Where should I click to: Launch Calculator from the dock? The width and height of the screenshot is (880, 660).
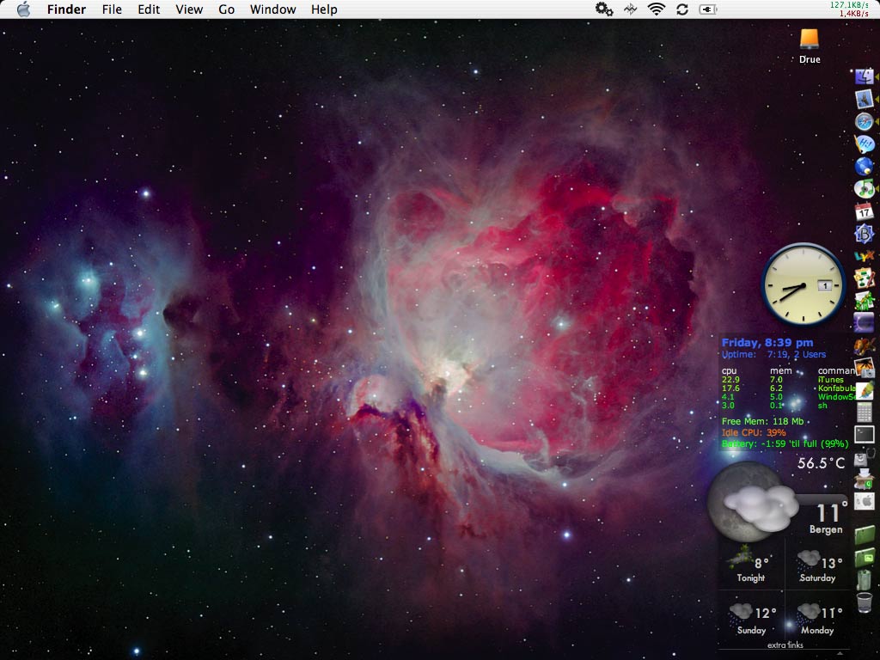coord(865,412)
